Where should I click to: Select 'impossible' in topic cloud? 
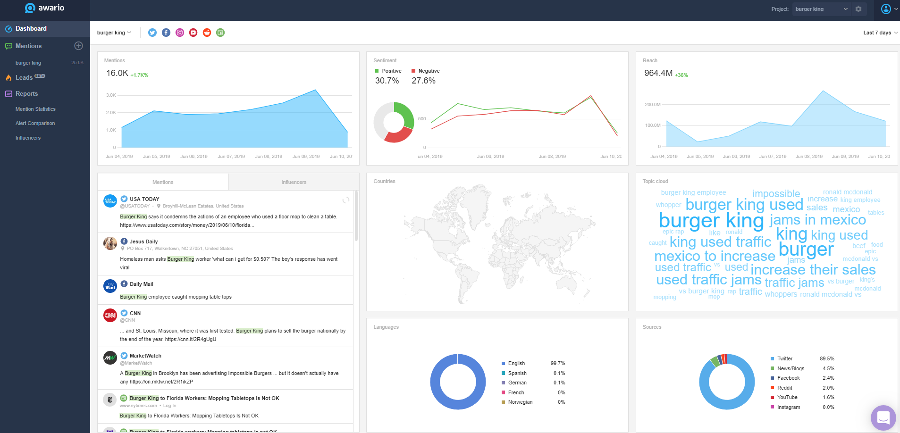pyautogui.click(x=776, y=193)
